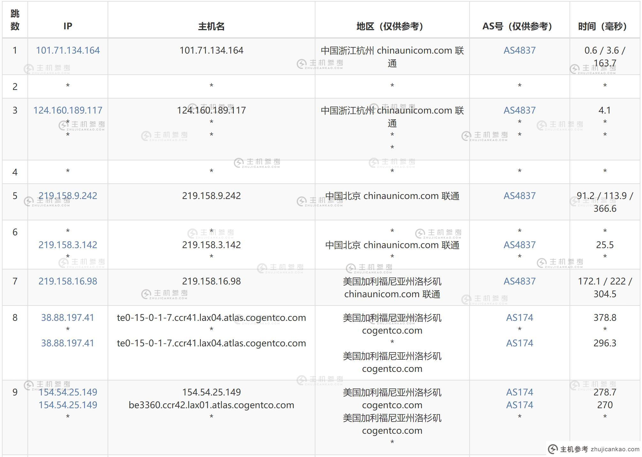The width and height of the screenshot is (642, 457).
Task: Click hostname te0-15-0-1-7.ccr41.lax04 beside 378.8
Action: point(211,318)
